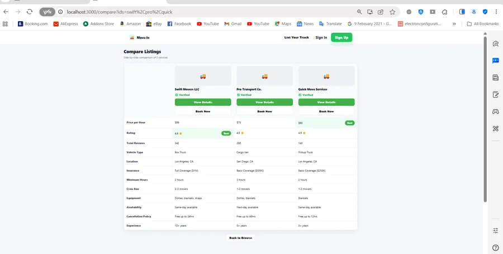Click the Back to Browse button
503x254 pixels.
coord(241,238)
